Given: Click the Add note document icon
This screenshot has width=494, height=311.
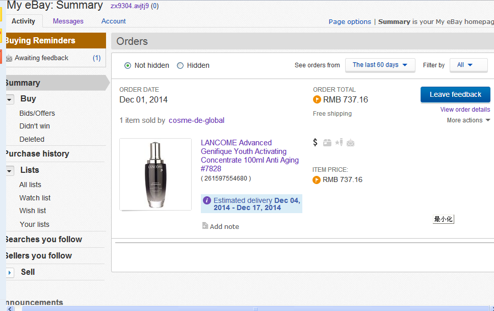Looking at the screenshot, I should 205,226.
